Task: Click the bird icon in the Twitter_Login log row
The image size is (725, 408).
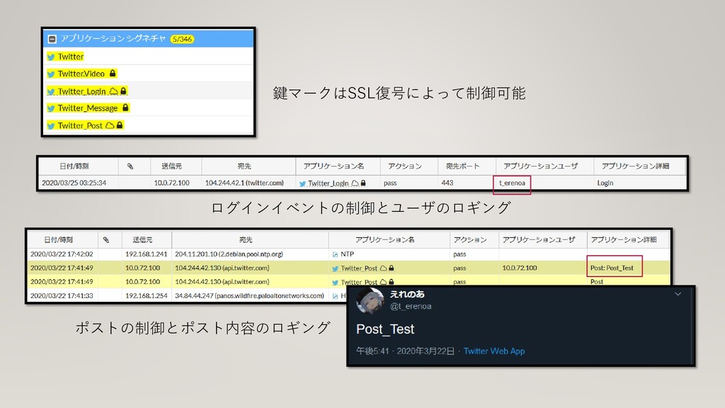Action: [302, 183]
